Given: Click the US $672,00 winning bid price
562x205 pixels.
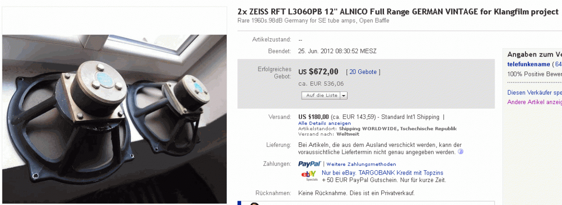Looking at the screenshot, I should [x=318, y=72].
